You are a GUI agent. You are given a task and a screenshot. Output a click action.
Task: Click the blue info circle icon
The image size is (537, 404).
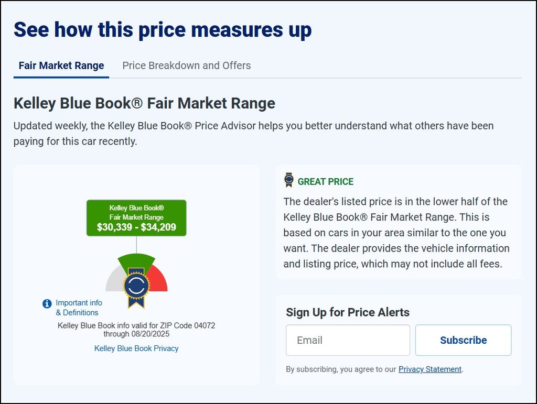click(x=47, y=303)
